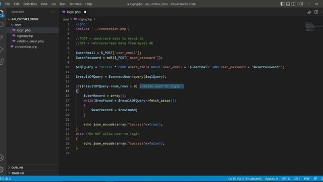Expand the OUTLINE section
The image size is (323, 182).
pyautogui.click(x=17, y=167)
